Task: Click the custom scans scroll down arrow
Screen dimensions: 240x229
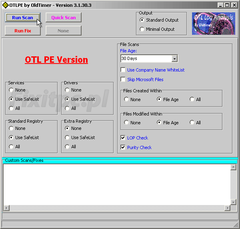Action: point(233,202)
